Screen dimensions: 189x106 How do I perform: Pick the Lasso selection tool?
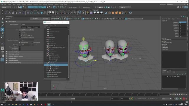click(x=2, y=22)
